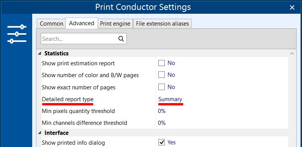Open the File extension aliases tab
302x147 pixels.
click(162, 24)
